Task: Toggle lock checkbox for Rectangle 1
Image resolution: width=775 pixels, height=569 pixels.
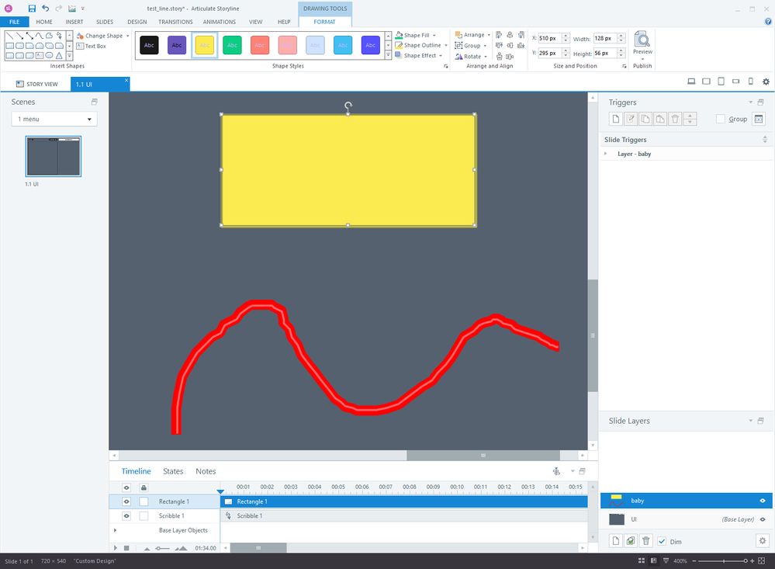Action: coord(144,501)
